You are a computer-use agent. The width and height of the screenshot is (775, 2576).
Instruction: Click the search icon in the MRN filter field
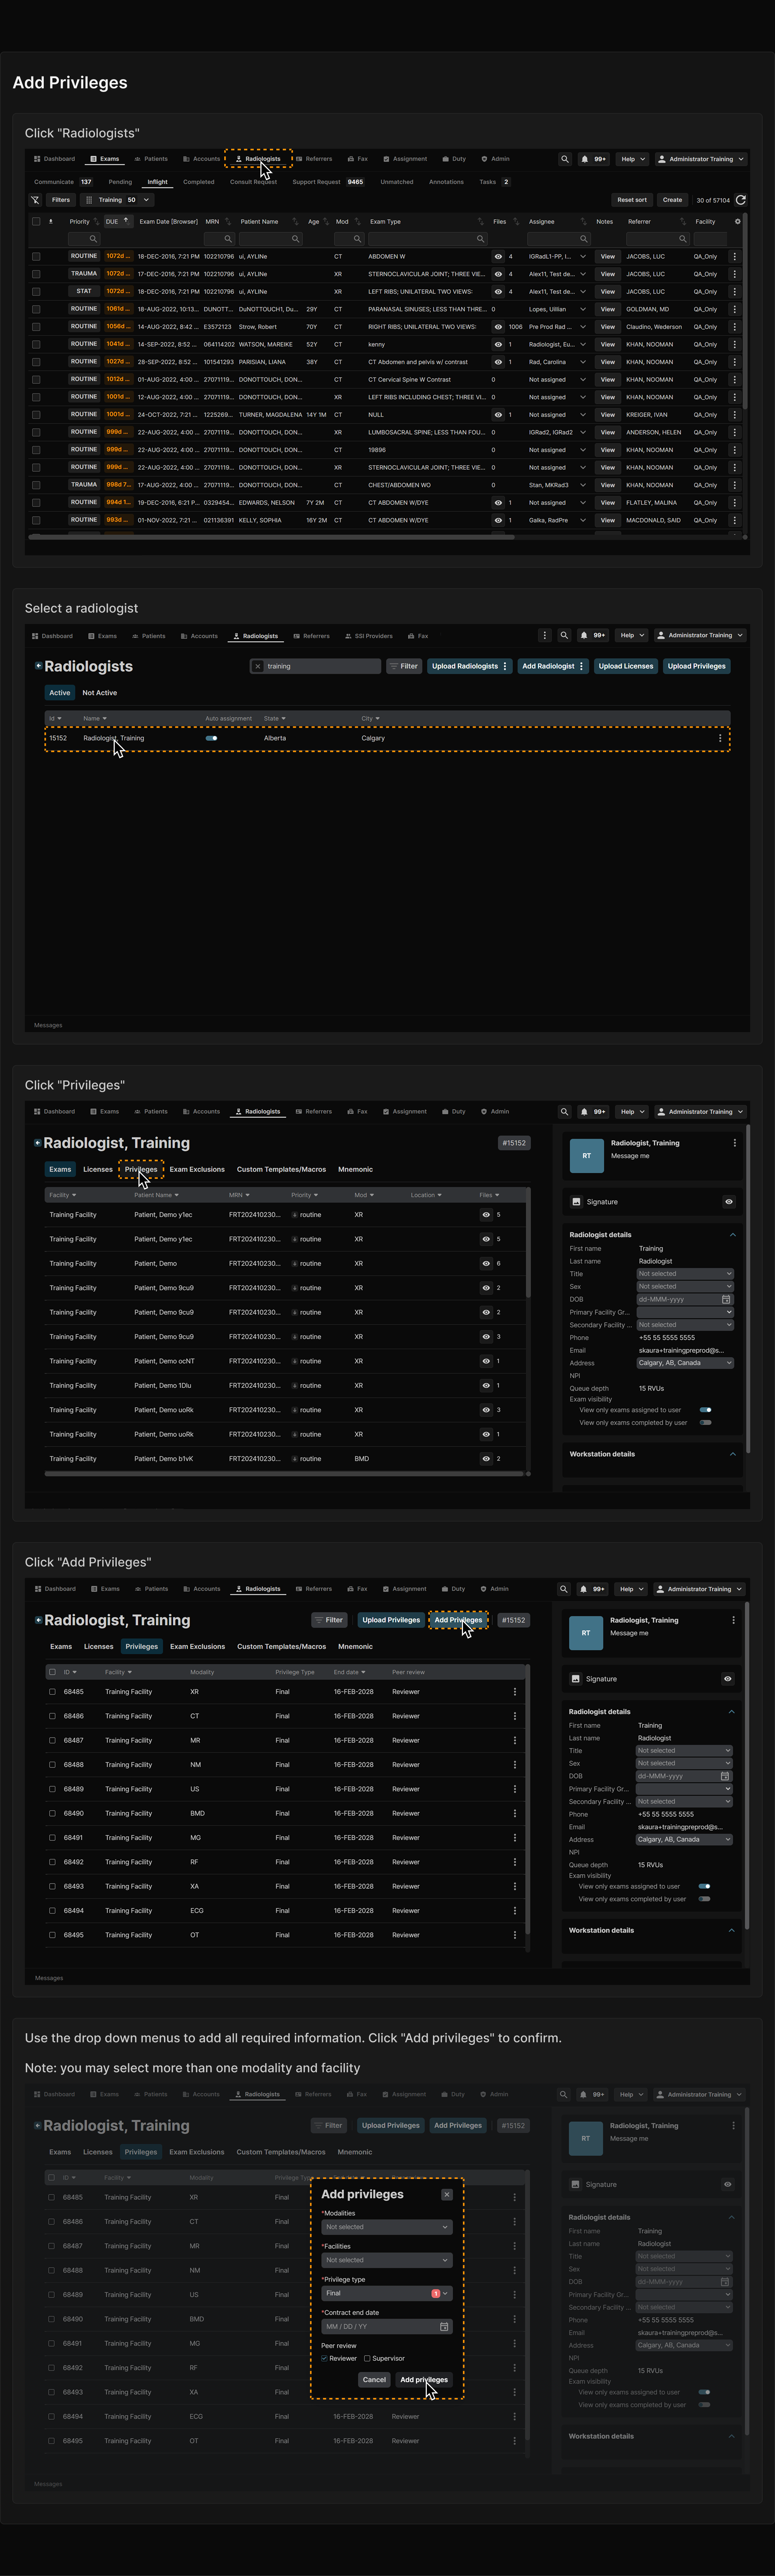tap(228, 239)
